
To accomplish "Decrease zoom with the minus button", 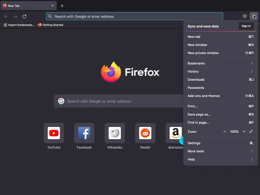I will [x=224, y=132].
